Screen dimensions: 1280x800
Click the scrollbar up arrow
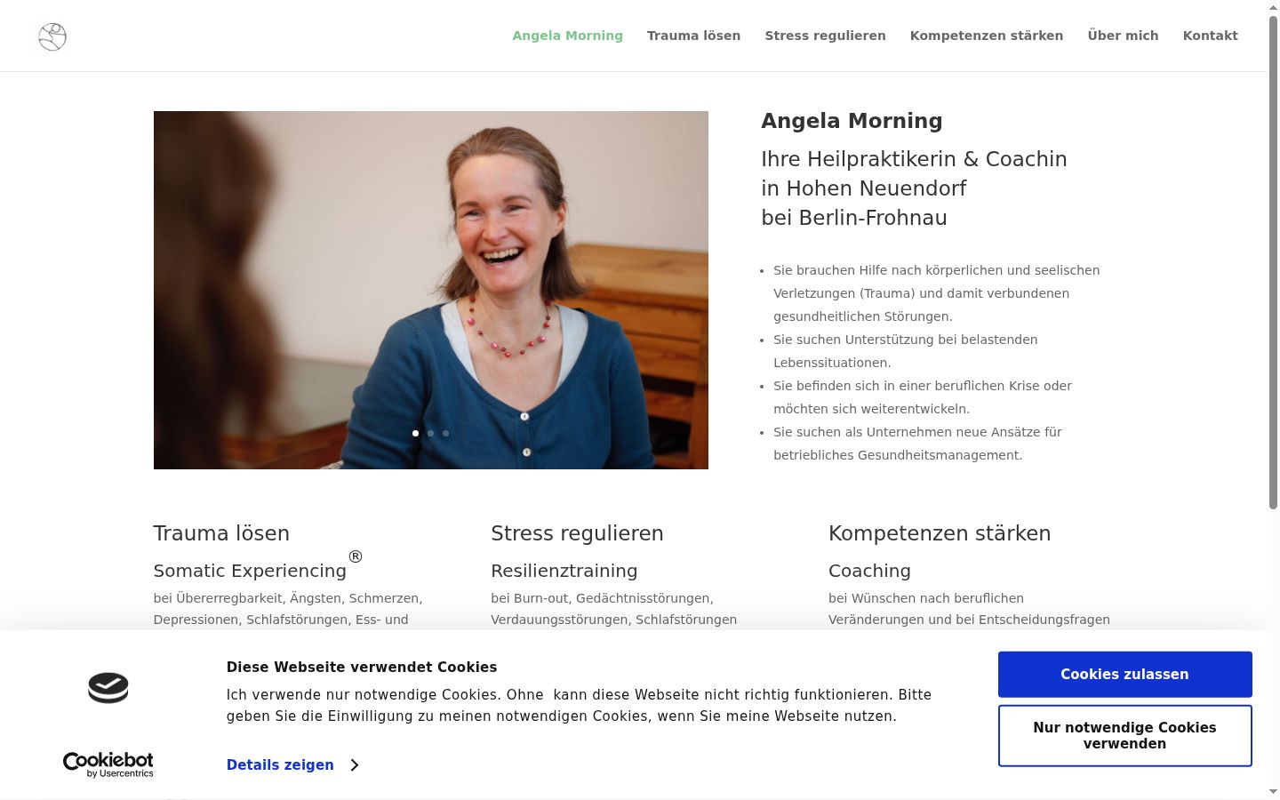(x=1273, y=7)
